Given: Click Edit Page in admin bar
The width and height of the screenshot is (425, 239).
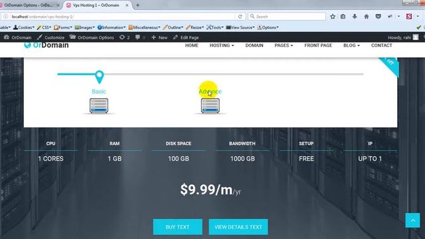Looking at the screenshot, I should [x=186, y=37].
